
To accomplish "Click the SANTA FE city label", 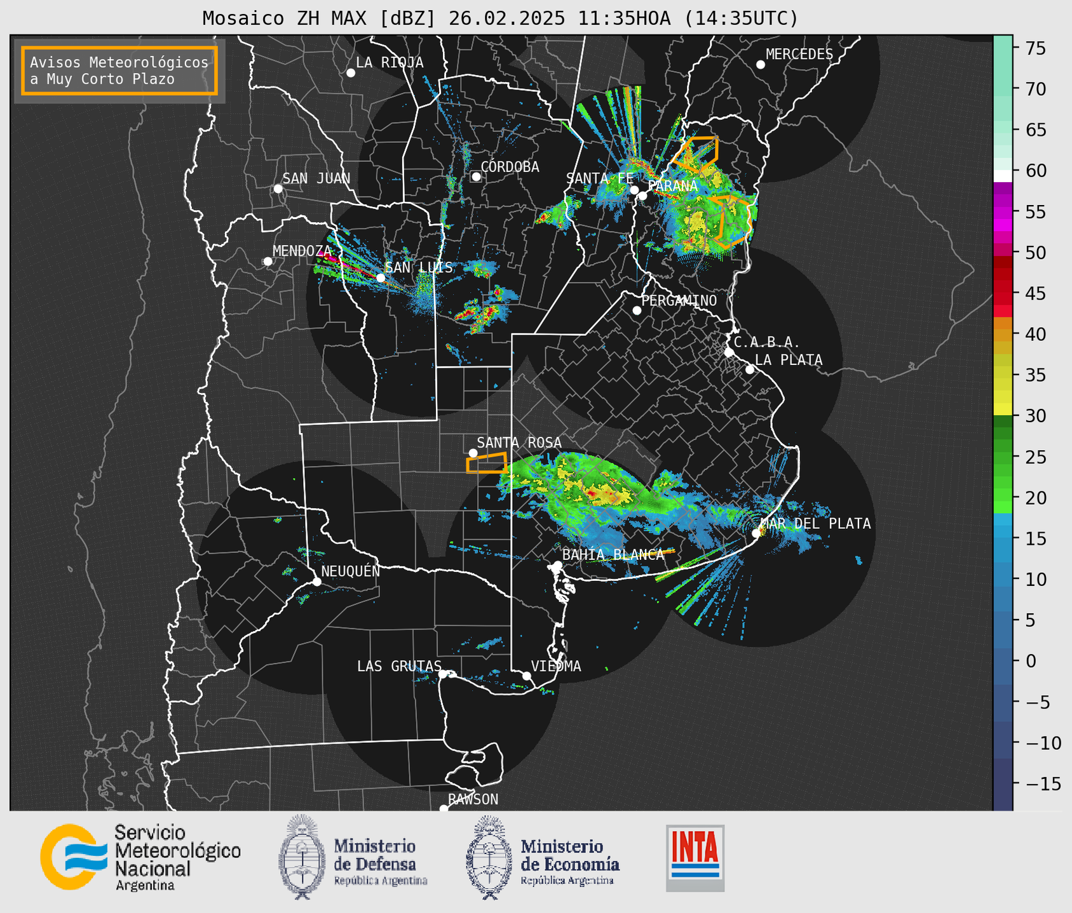I will [600, 178].
